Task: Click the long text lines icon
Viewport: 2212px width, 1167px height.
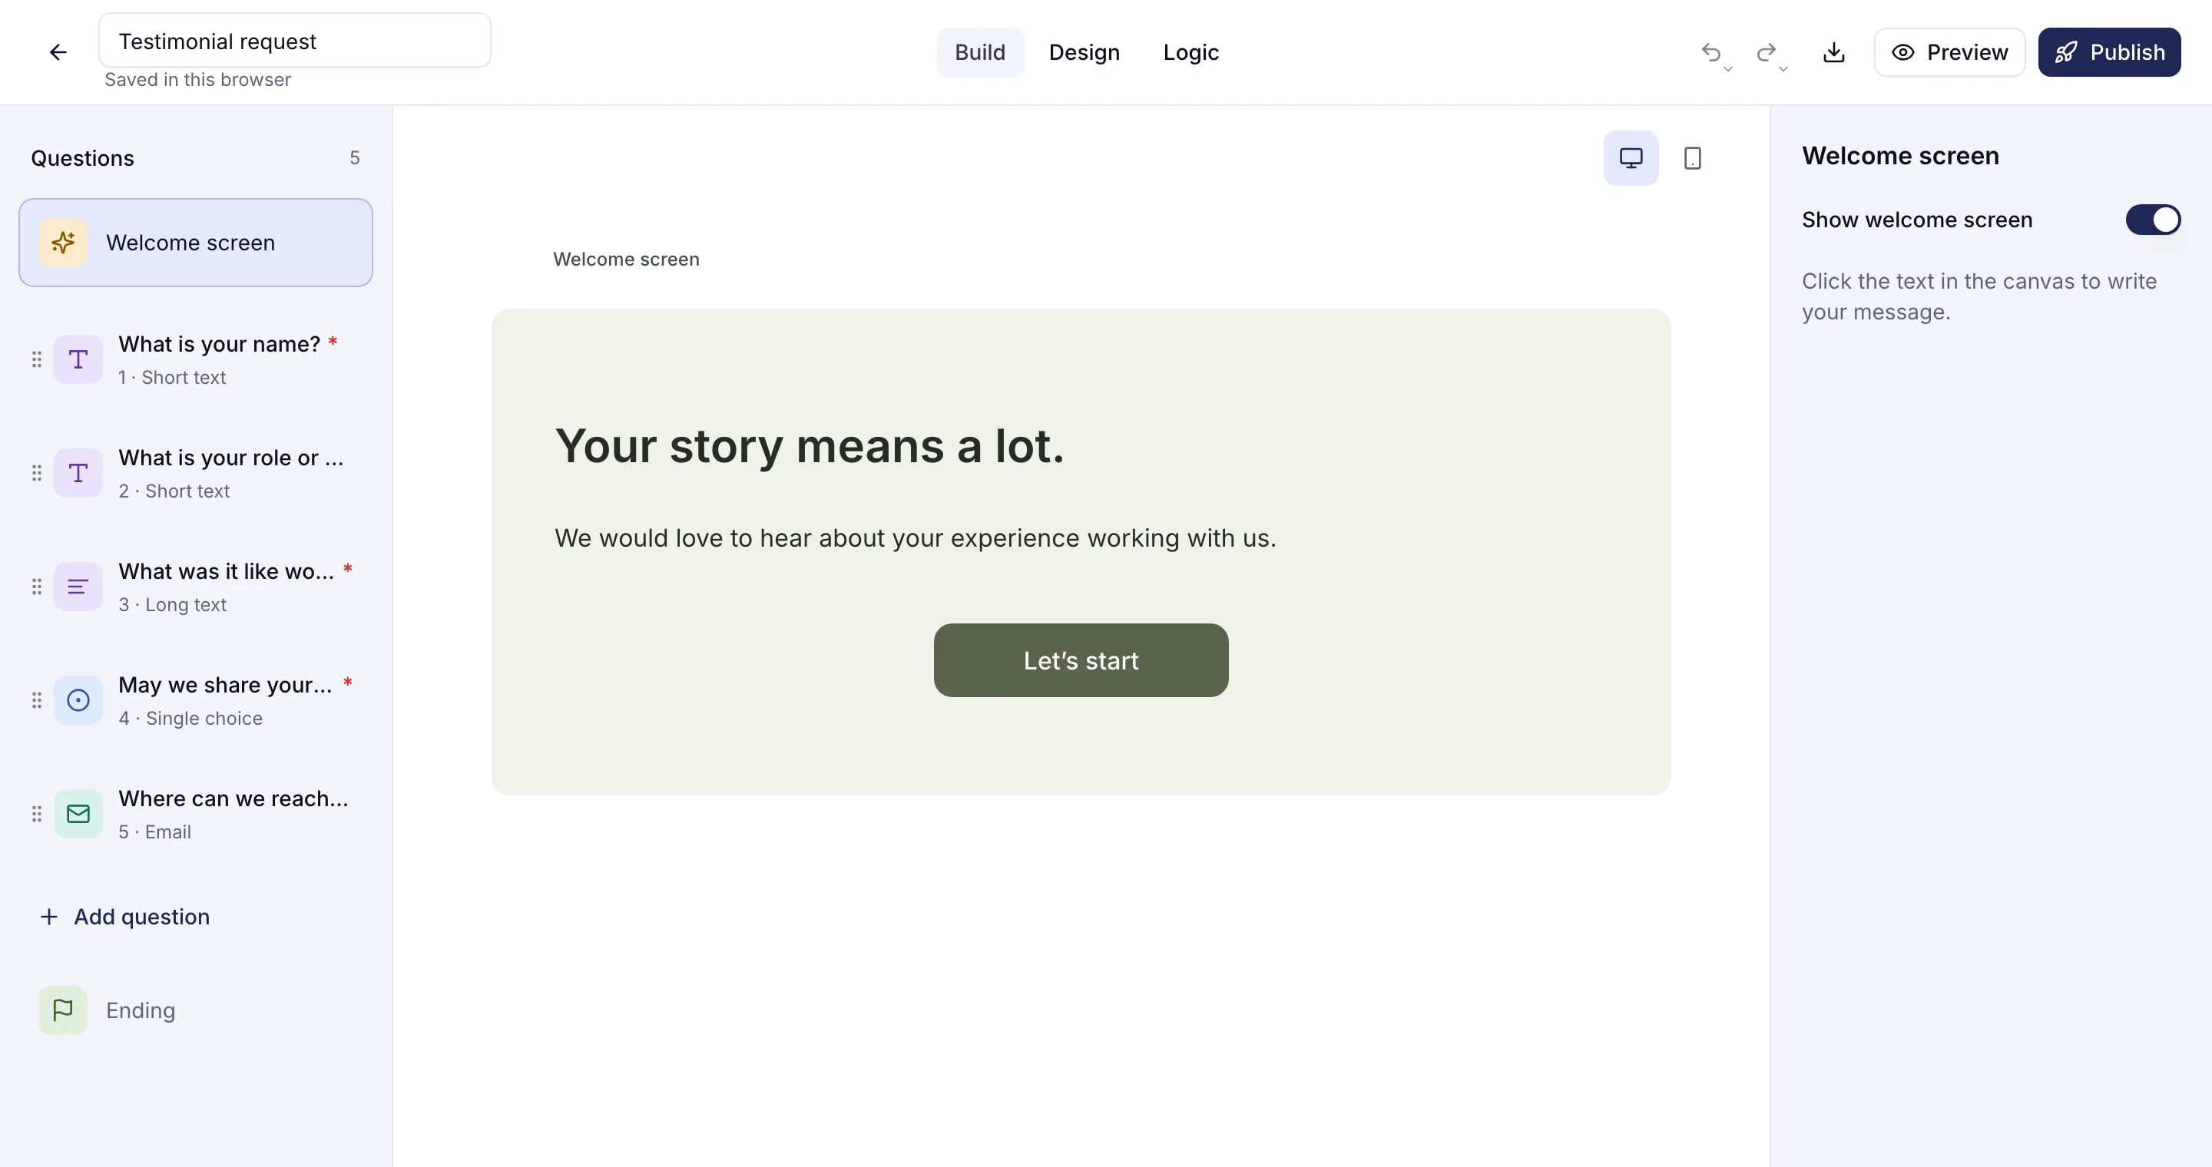Action: point(78,587)
